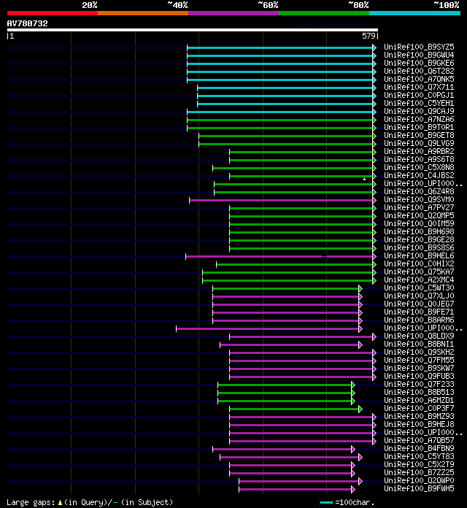Click the purple alignment bar for B4FBN9
This screenshot has height=508, width=467.
[282, 450]
